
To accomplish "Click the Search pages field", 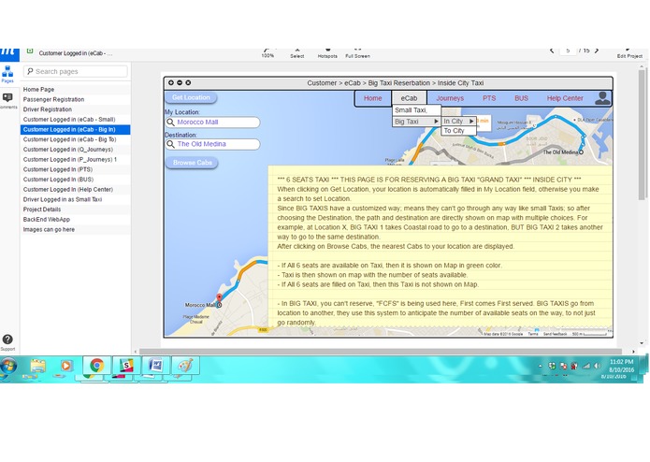I will pos(76,71).
